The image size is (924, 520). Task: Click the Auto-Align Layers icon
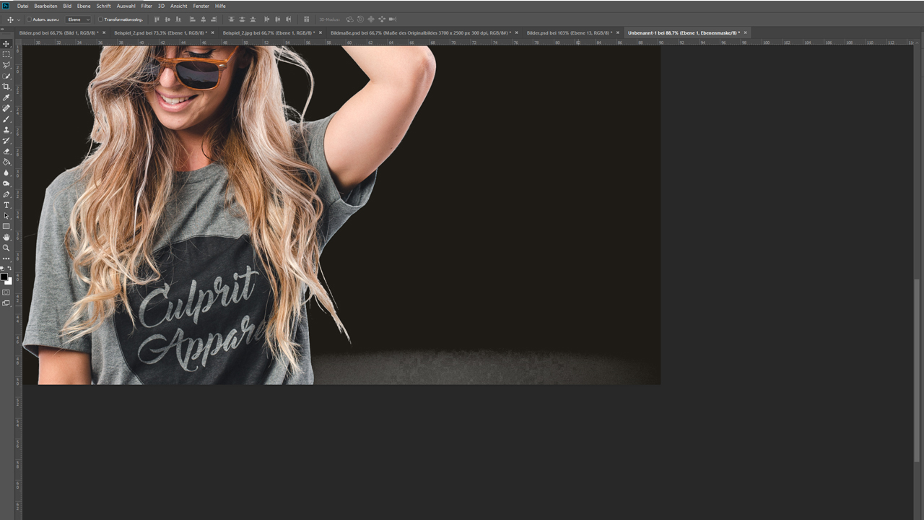tap(307, 19)
